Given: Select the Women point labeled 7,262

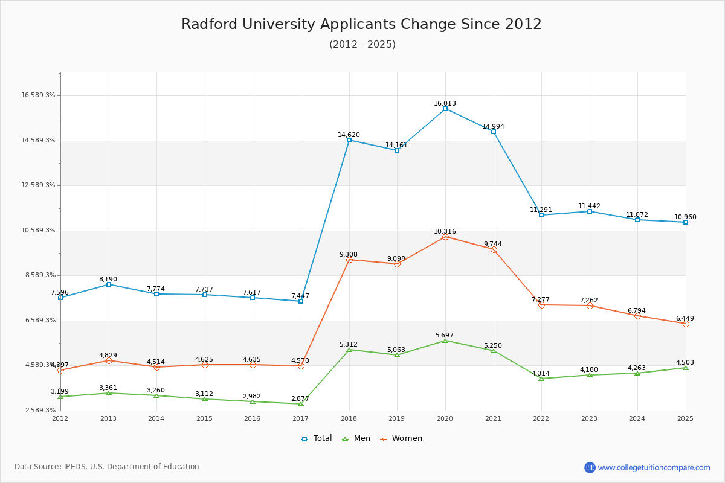Looking at the screenshot, I should (590, 305).
